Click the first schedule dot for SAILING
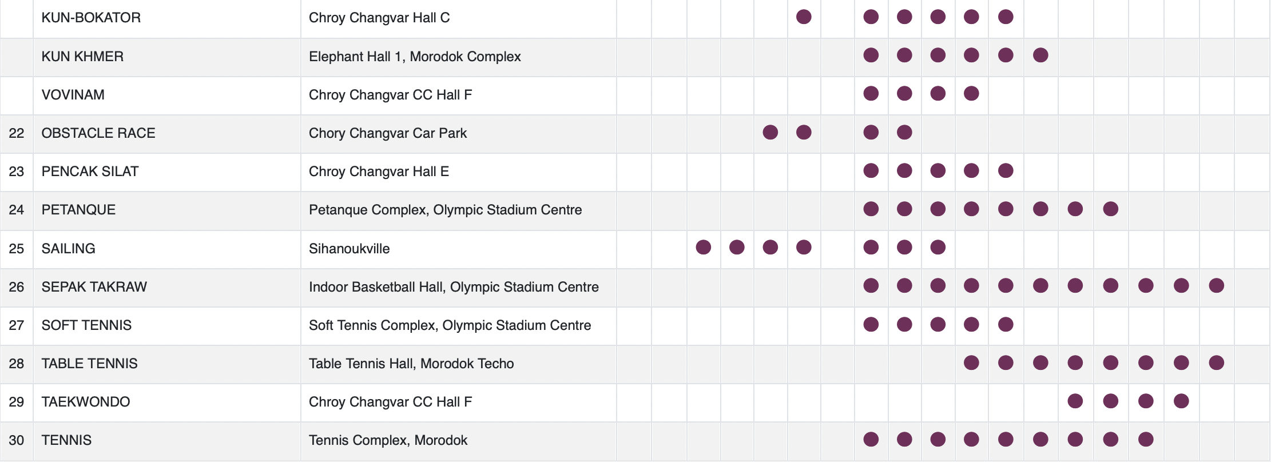 pyautogui.click(x=703, y=248)
